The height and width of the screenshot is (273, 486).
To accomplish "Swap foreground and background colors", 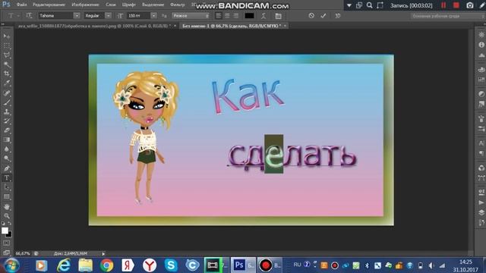I will coord(10,223).
